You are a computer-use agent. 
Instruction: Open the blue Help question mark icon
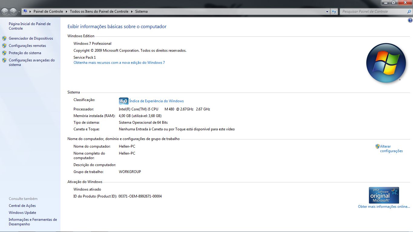(x=410, y=21)
